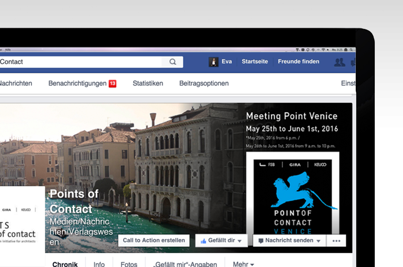Viewport: 403px width, 267px height.
Task: Open the Beitragsoptionen tab
Action: [x=204, y=83]
